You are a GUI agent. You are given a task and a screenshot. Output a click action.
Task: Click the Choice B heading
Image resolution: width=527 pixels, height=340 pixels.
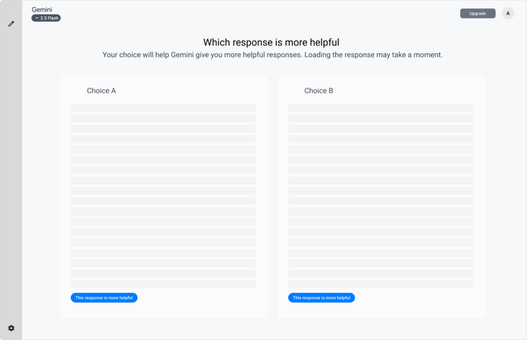(x=319, y=90)
